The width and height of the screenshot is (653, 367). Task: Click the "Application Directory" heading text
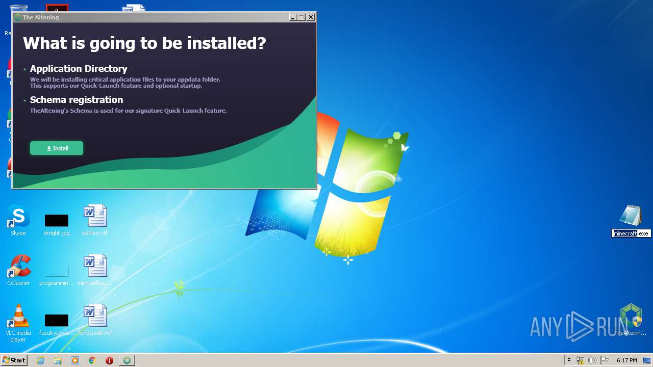click(79, 68)
